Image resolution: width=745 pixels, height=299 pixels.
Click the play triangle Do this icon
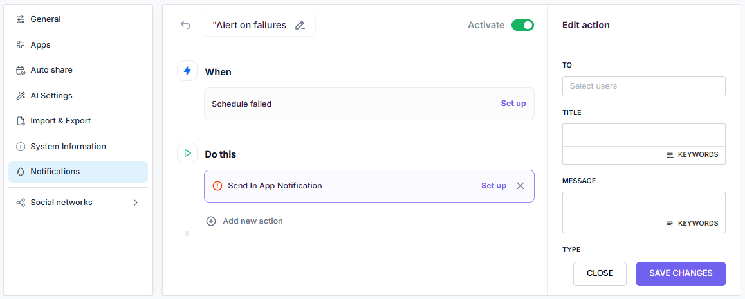[187, 154]
